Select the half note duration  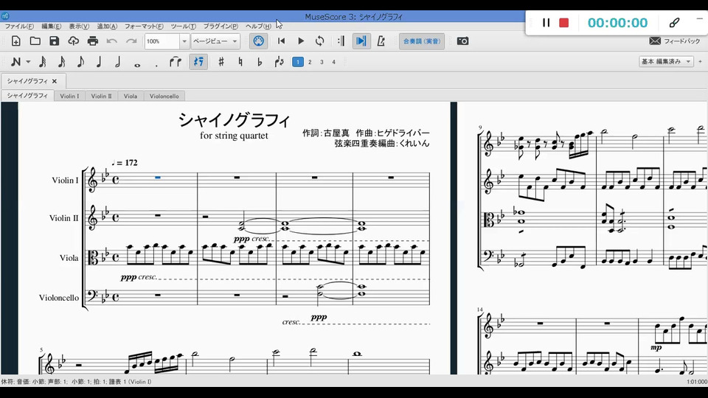coord(118,62)
